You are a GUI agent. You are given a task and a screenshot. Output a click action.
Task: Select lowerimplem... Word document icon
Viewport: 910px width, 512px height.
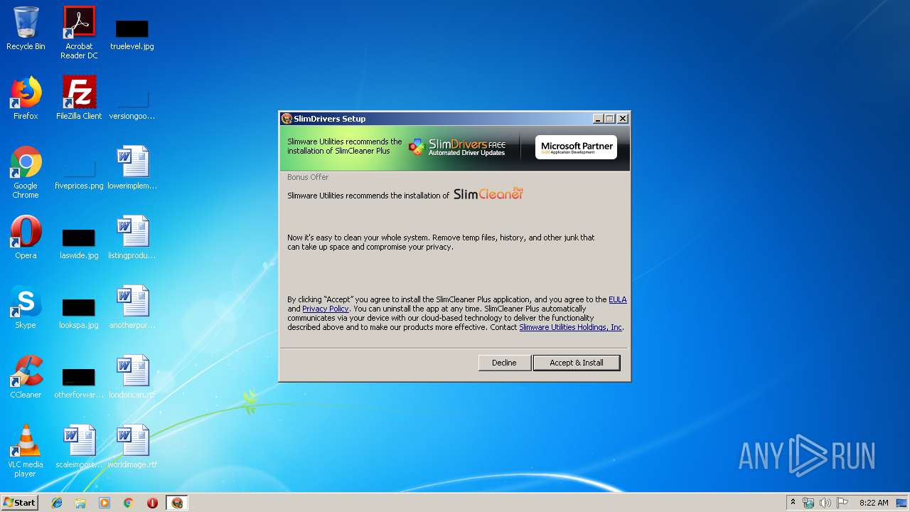132,168
